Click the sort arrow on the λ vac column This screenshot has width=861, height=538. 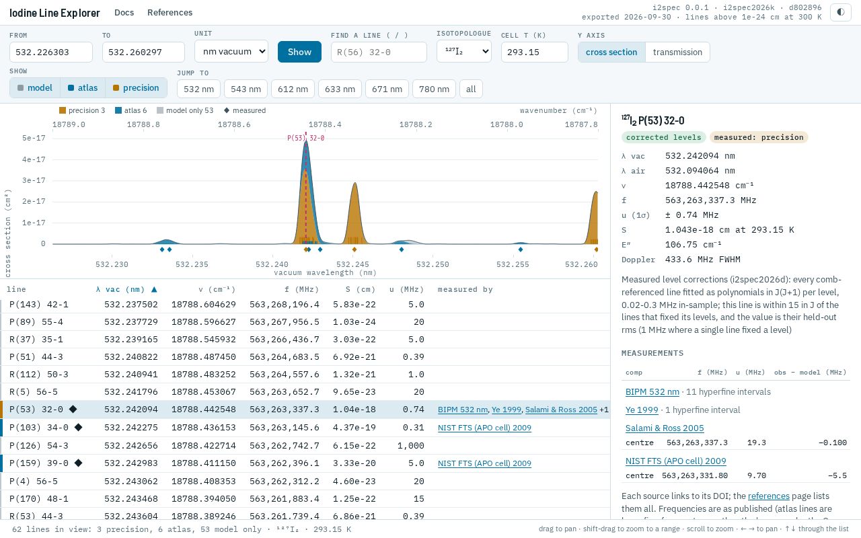[x=154, y=289]
